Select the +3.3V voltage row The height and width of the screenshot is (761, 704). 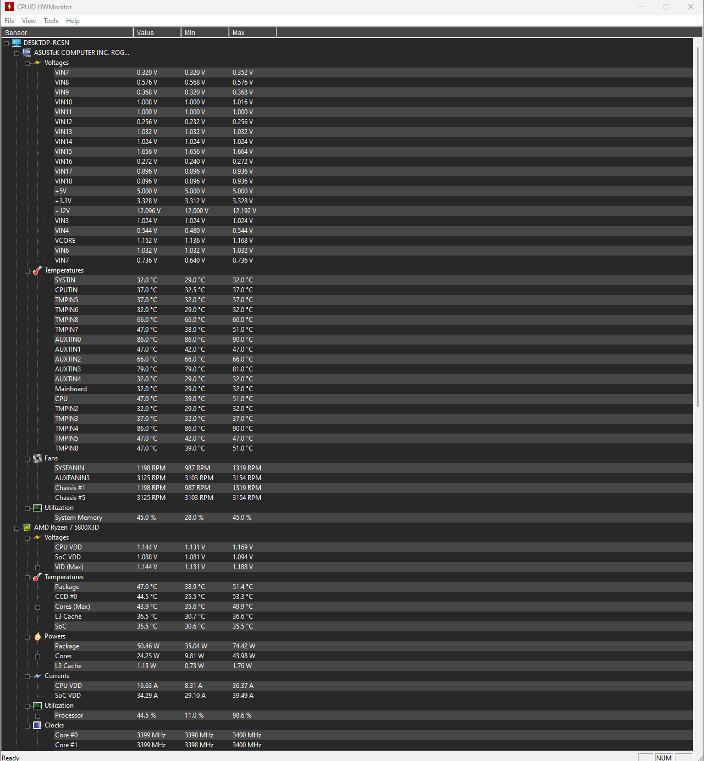click(x=373, y=201)
